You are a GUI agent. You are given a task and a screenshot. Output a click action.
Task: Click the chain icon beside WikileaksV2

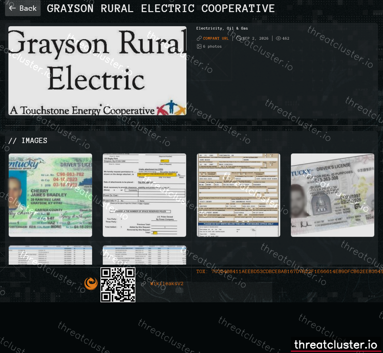pyautogui.click(x=143, y=284)
